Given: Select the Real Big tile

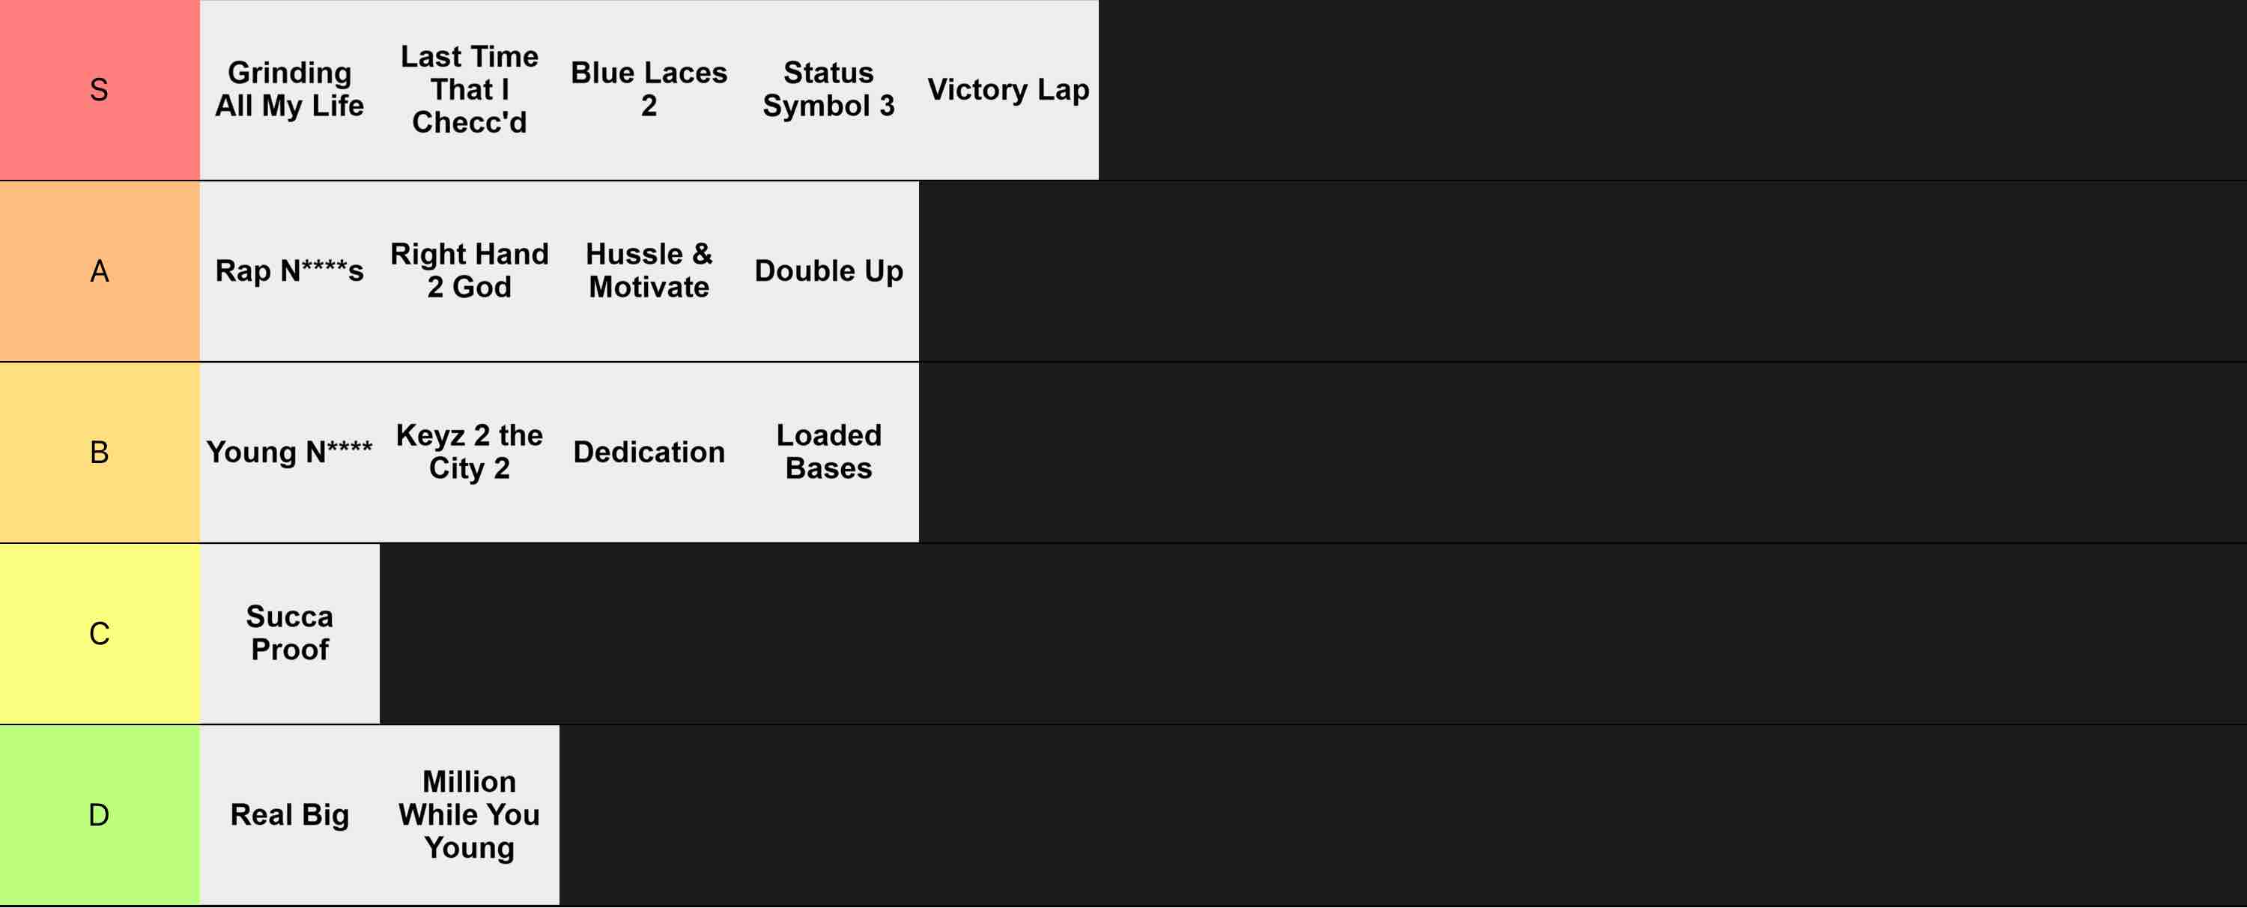Looking at the screenshot, I should [x=290, y=816].
